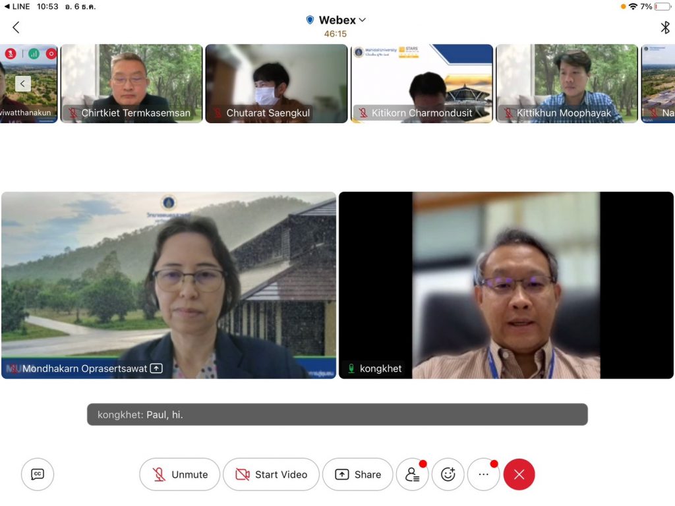Tap the Bluetooth audio icon
Viewport: 675px width, 506px height.
pos(664,27)
